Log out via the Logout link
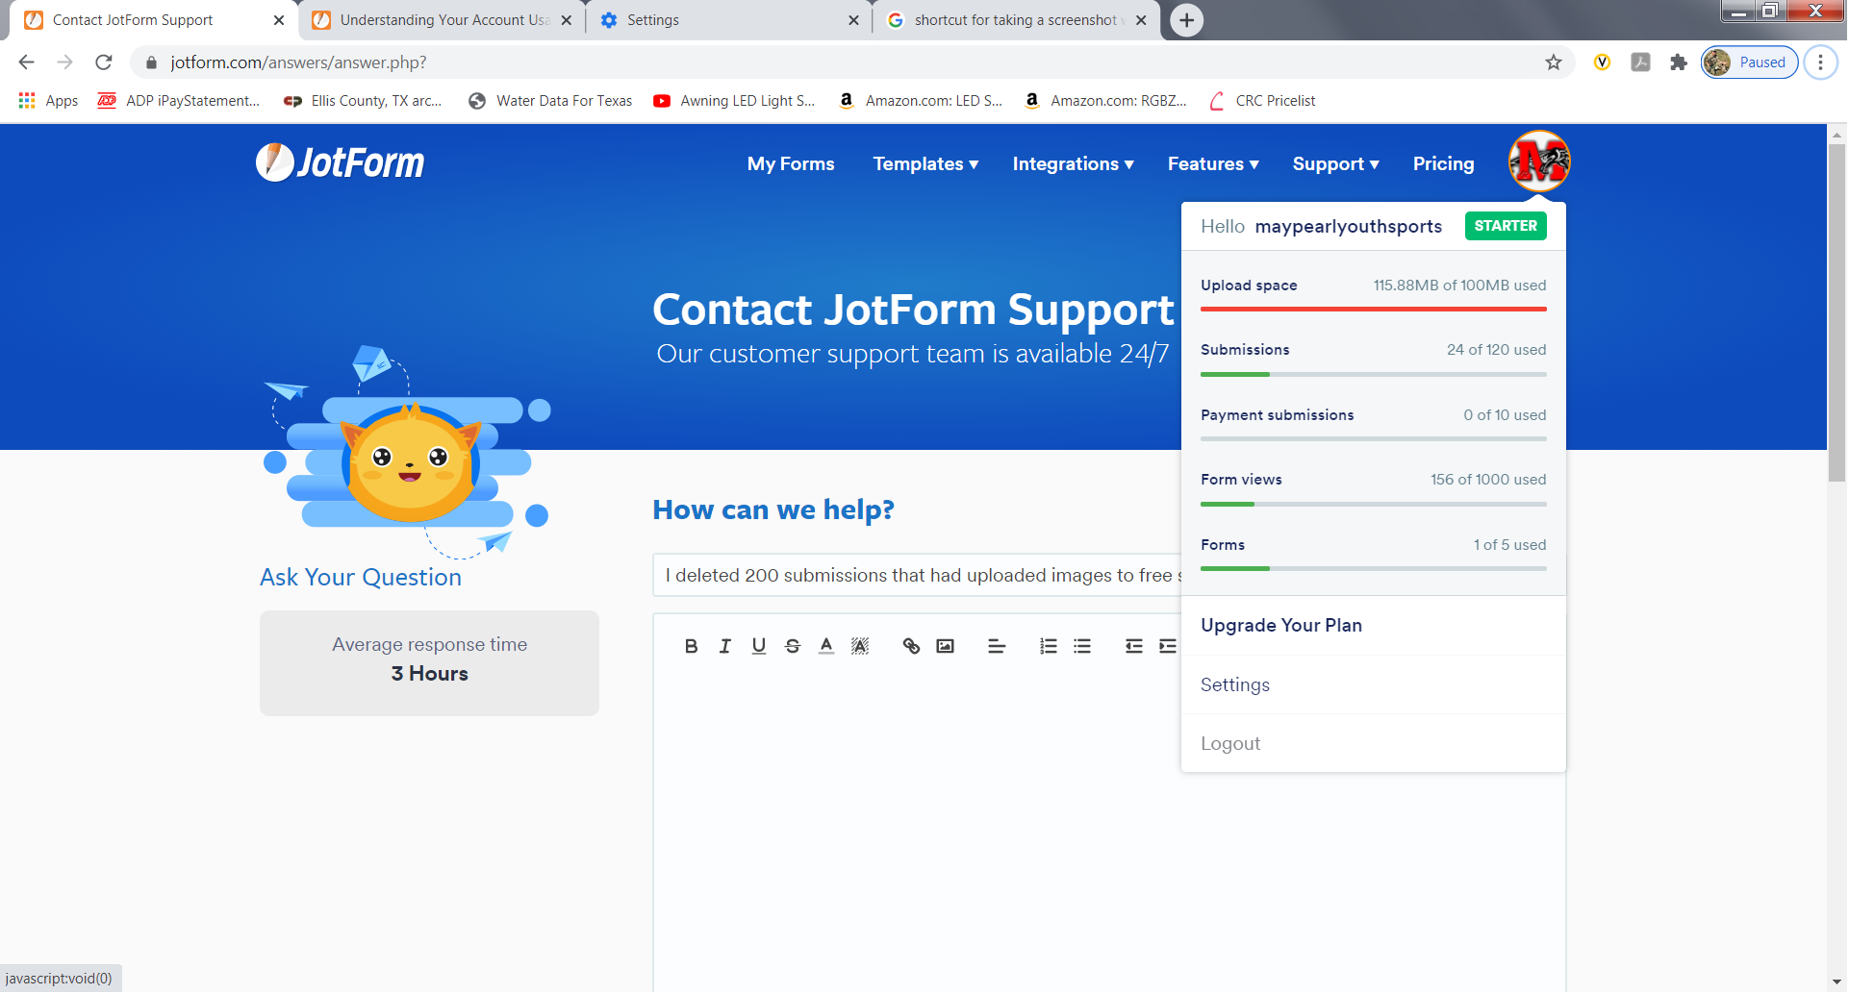This screenshot has width=1849, height=994. 1230,744
